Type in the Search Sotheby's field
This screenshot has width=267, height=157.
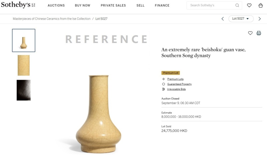click(x=211, y=5)
